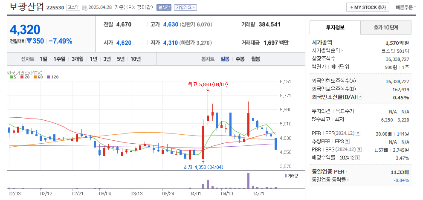
Task: Click the 30.00배 PER value
Action: [383, 133]
